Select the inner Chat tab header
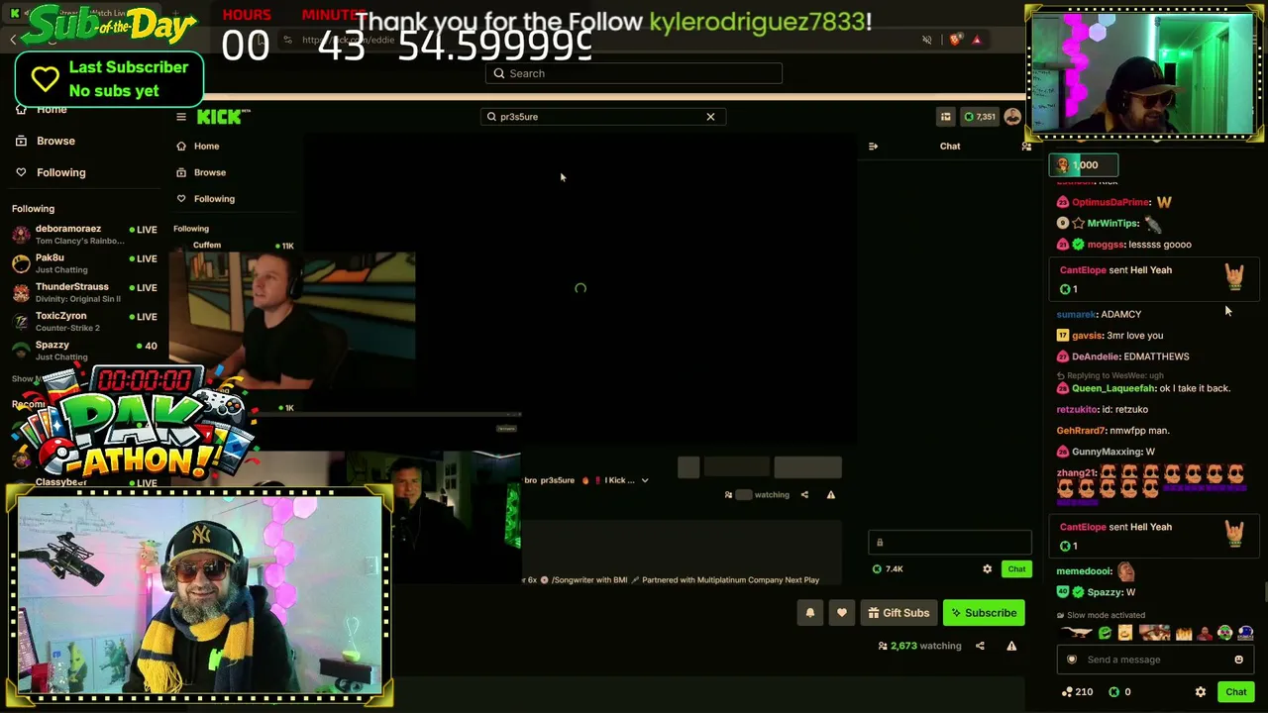Image resolution: width=1268 pixels, height=713 pixels. [950, 147]
